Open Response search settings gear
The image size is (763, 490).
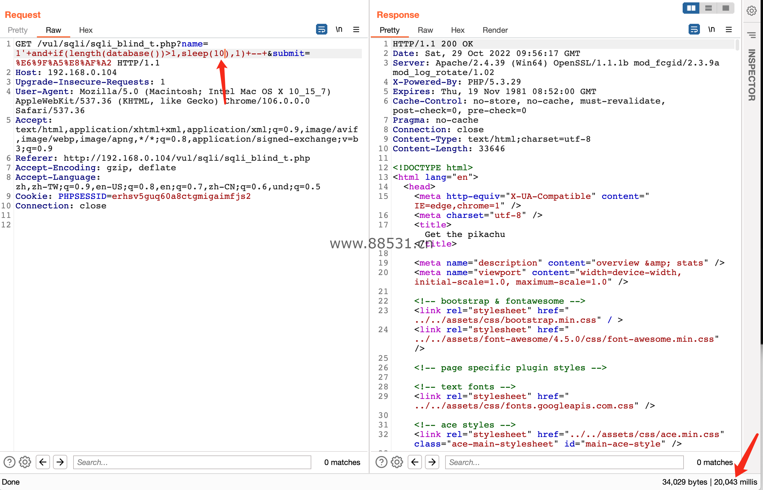(x=397, y=462)
